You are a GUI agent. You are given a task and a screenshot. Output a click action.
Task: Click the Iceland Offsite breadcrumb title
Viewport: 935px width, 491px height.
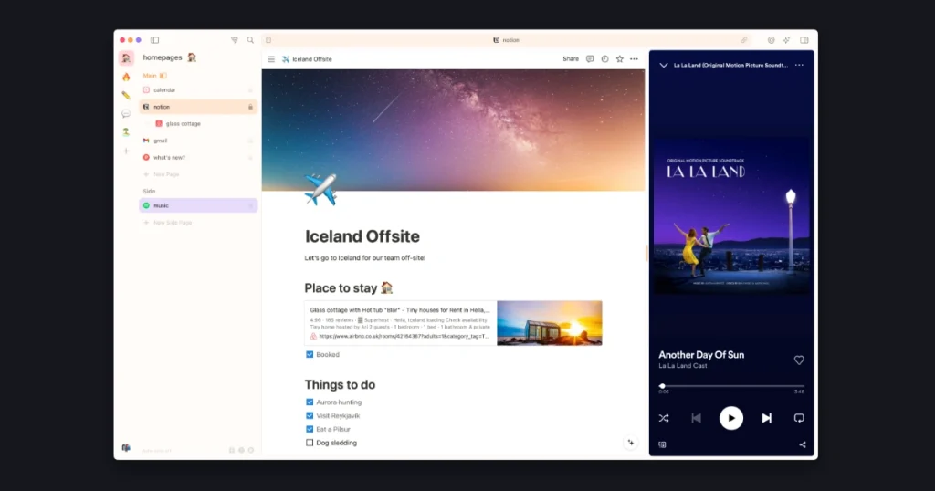point(312,59)
